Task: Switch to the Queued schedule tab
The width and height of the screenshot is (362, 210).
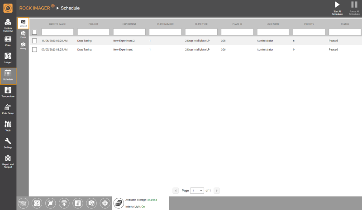Action: pyautogui.click(x=23, y=23)
